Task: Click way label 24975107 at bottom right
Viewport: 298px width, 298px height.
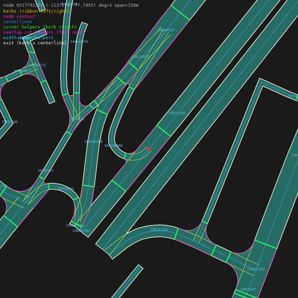Action: tap(248, 289)
